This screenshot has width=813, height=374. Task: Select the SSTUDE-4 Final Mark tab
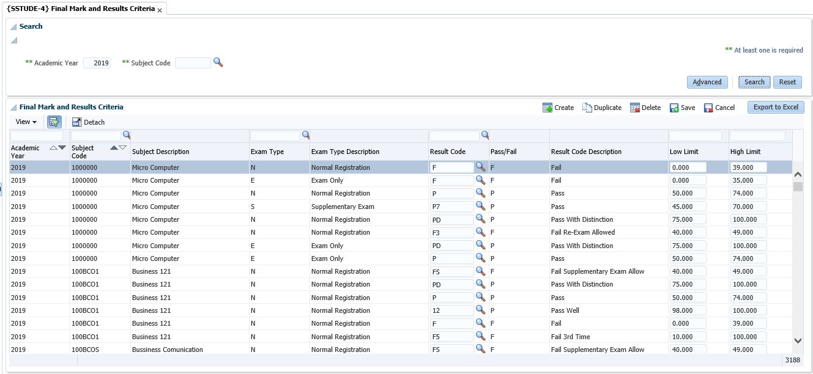pos(80,9)
